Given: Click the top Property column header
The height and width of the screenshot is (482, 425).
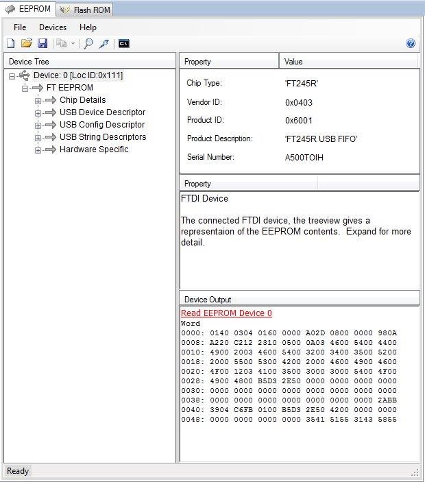Looking at the screenshot, I should pos(229,62).
